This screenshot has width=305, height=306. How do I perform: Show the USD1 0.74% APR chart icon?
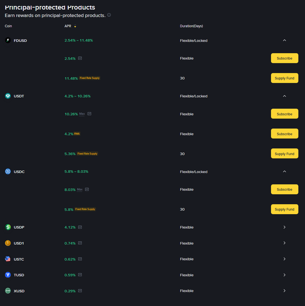point(80,243)
